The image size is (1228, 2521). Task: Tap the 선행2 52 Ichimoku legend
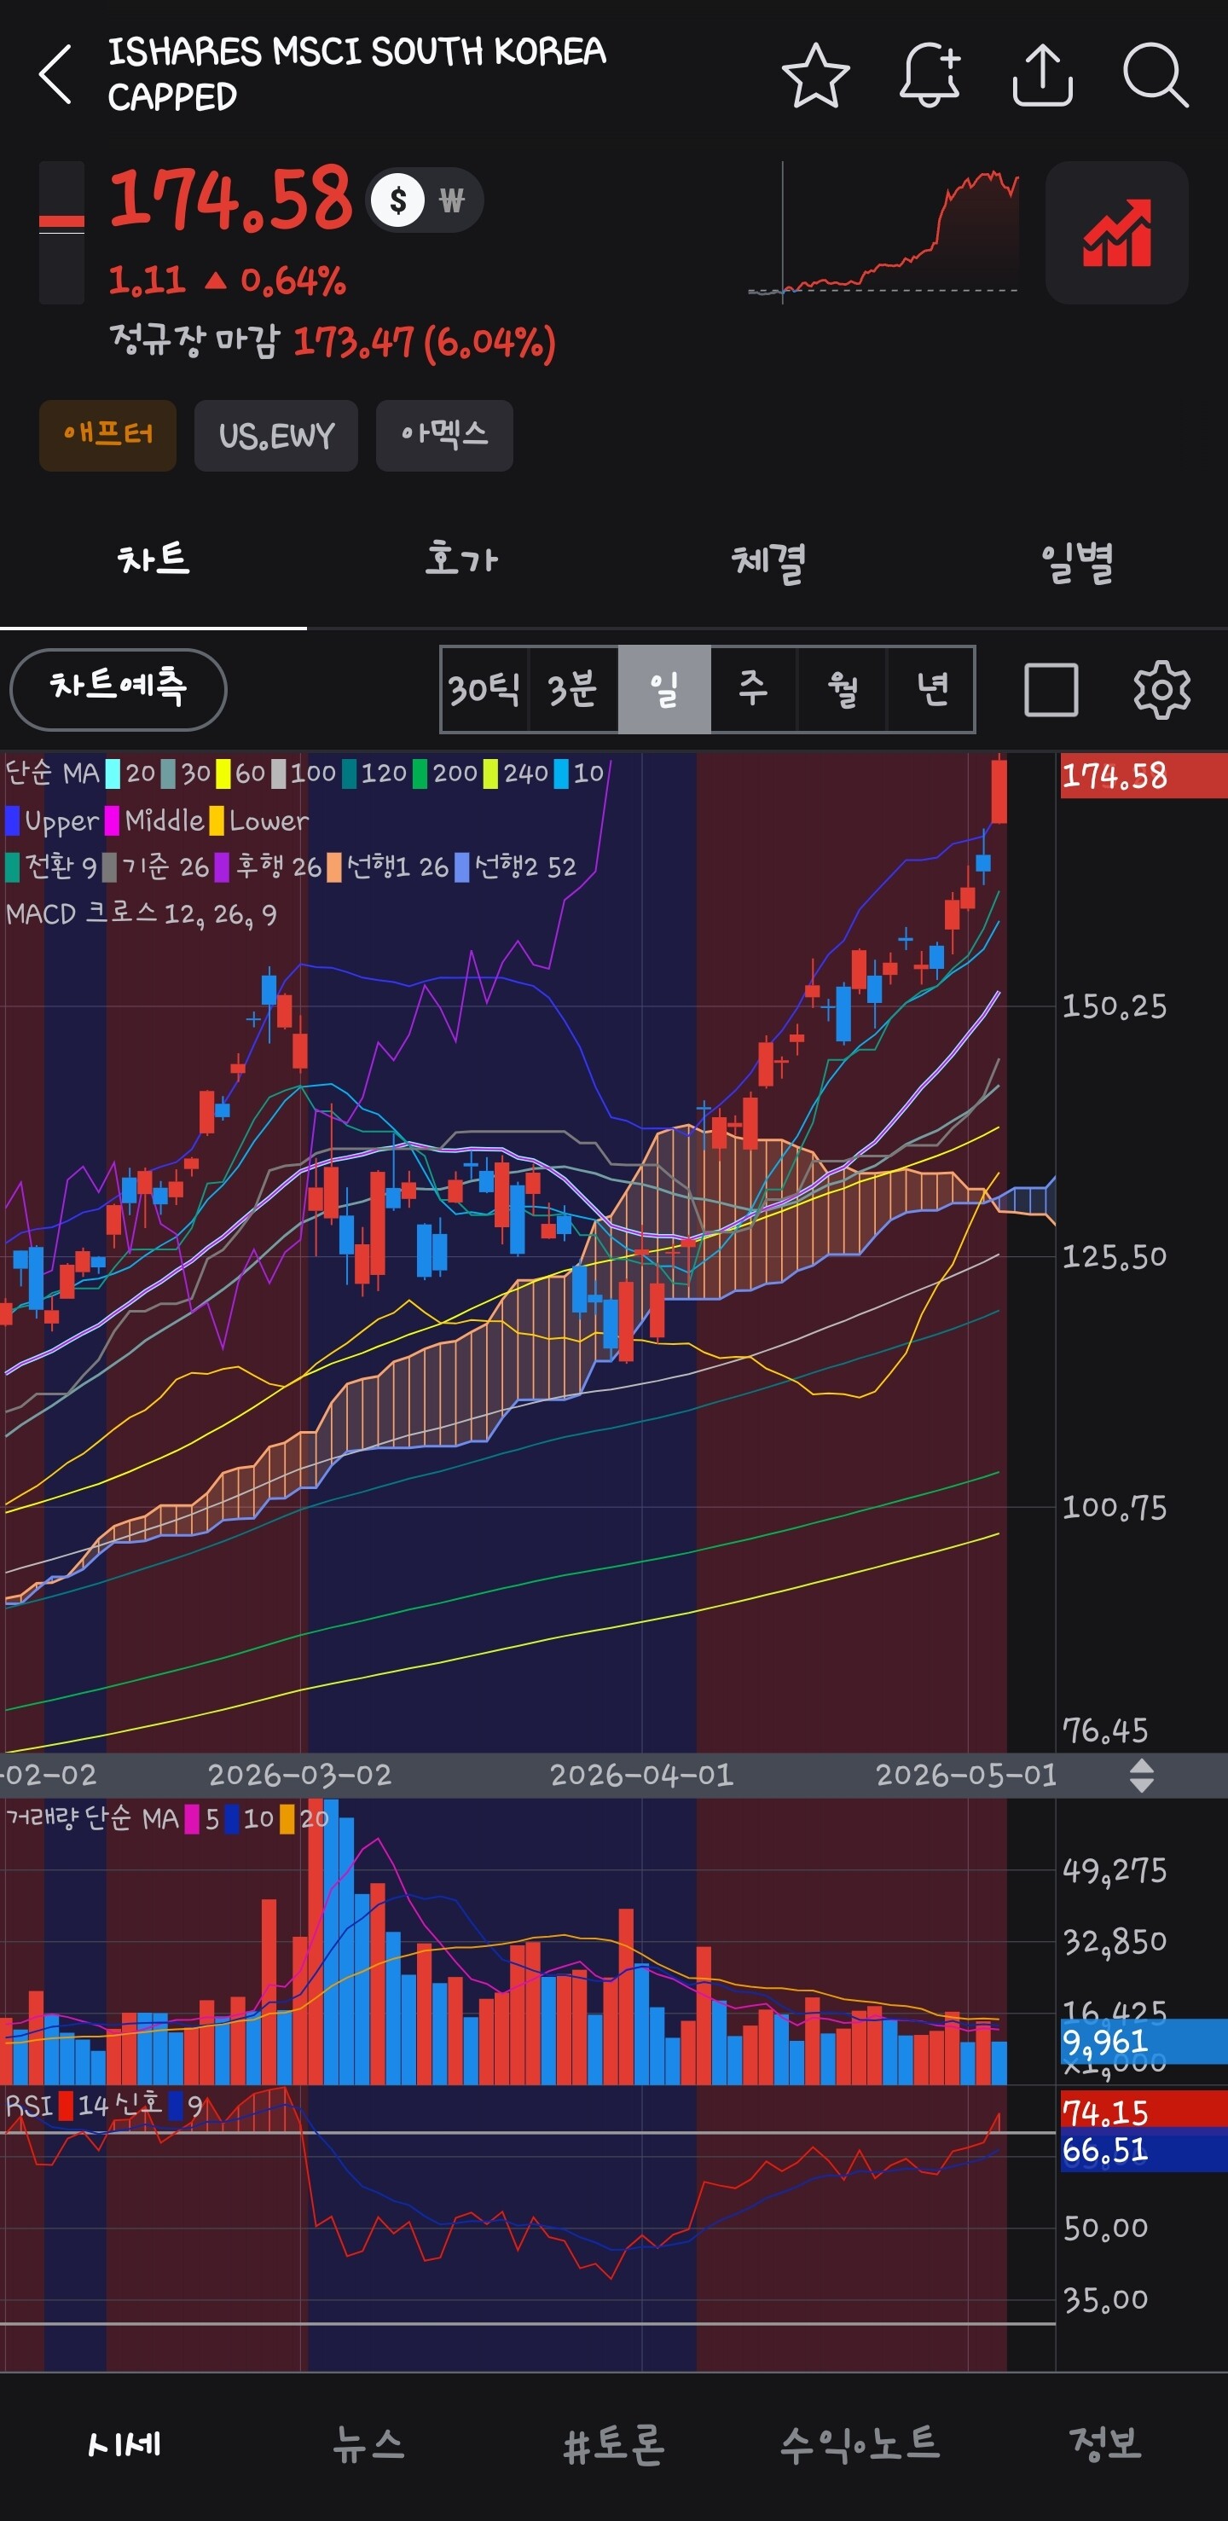coord(517,867)
